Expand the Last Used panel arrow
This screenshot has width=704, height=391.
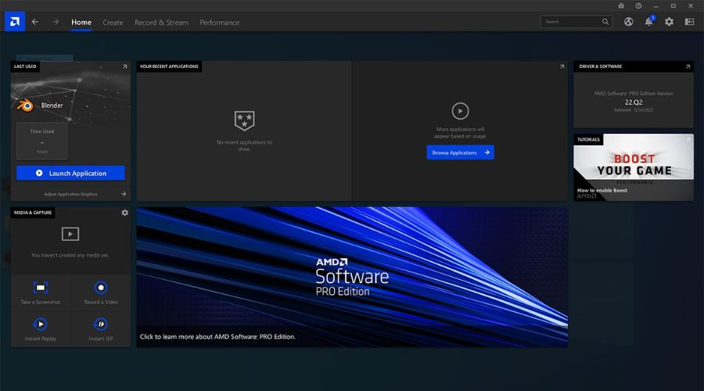click(125, 66)
